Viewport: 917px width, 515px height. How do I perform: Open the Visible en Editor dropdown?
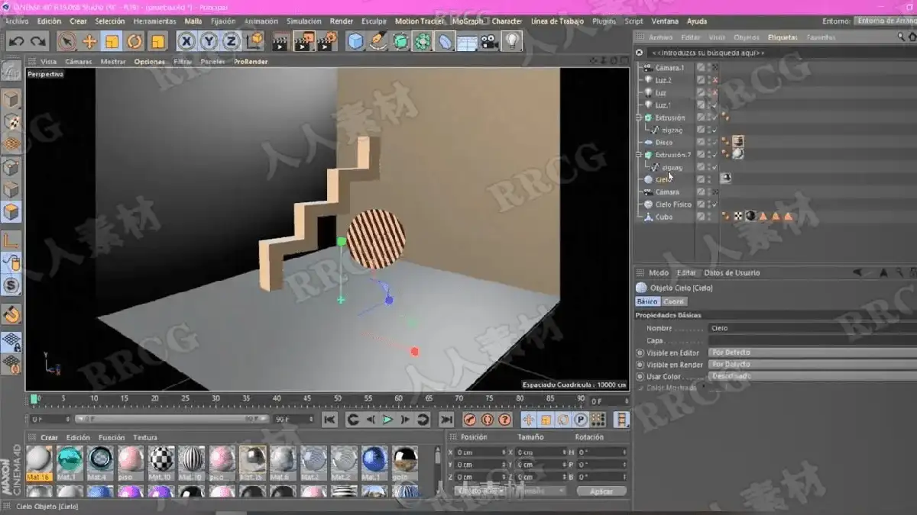(x=812, y=352)
